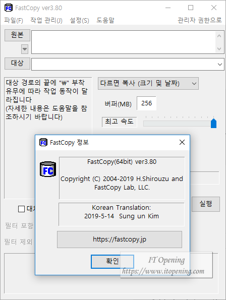226x300 pixels.
Task: Open the 파일(F) menu
Action: 14,20
